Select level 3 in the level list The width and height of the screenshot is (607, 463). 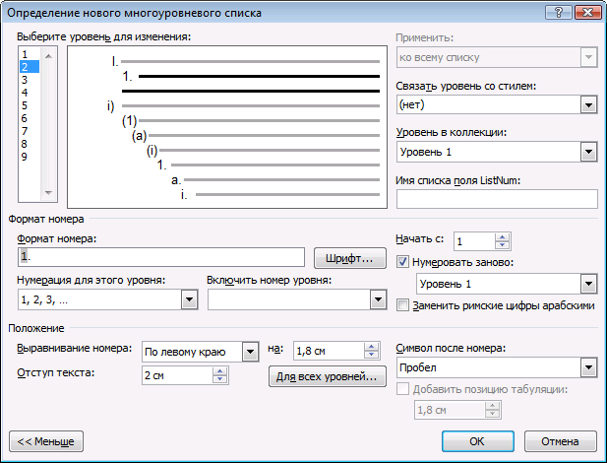click(30, 80)
